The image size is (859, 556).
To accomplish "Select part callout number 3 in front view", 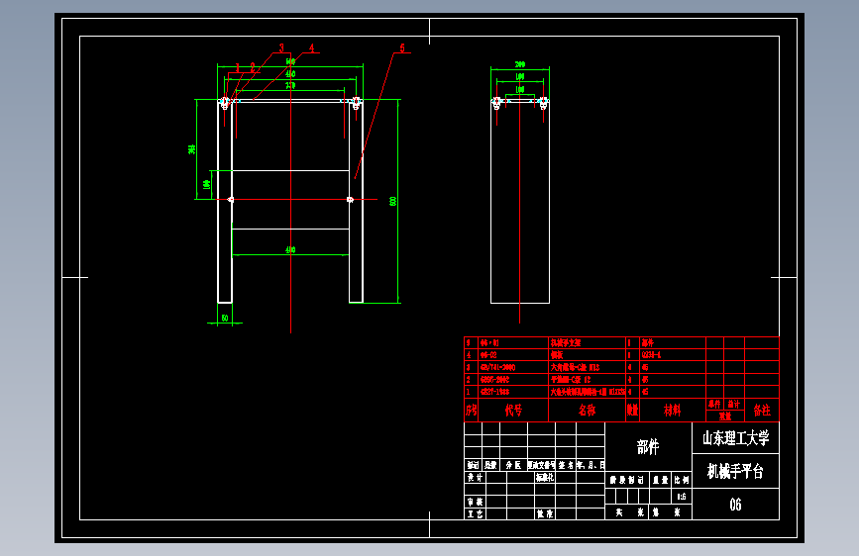I will pos(281,48).
